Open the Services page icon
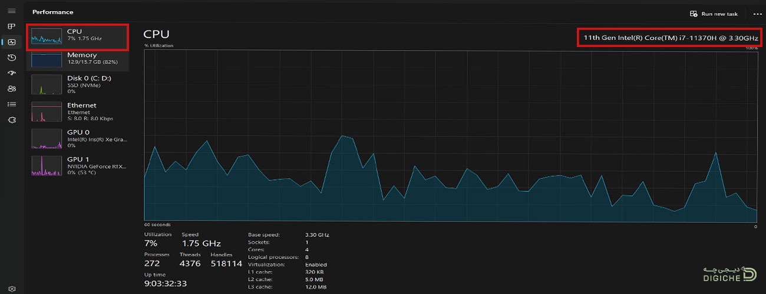Viewport: 766px width, 294px height. pyautogui.click(x=11, y=119)
